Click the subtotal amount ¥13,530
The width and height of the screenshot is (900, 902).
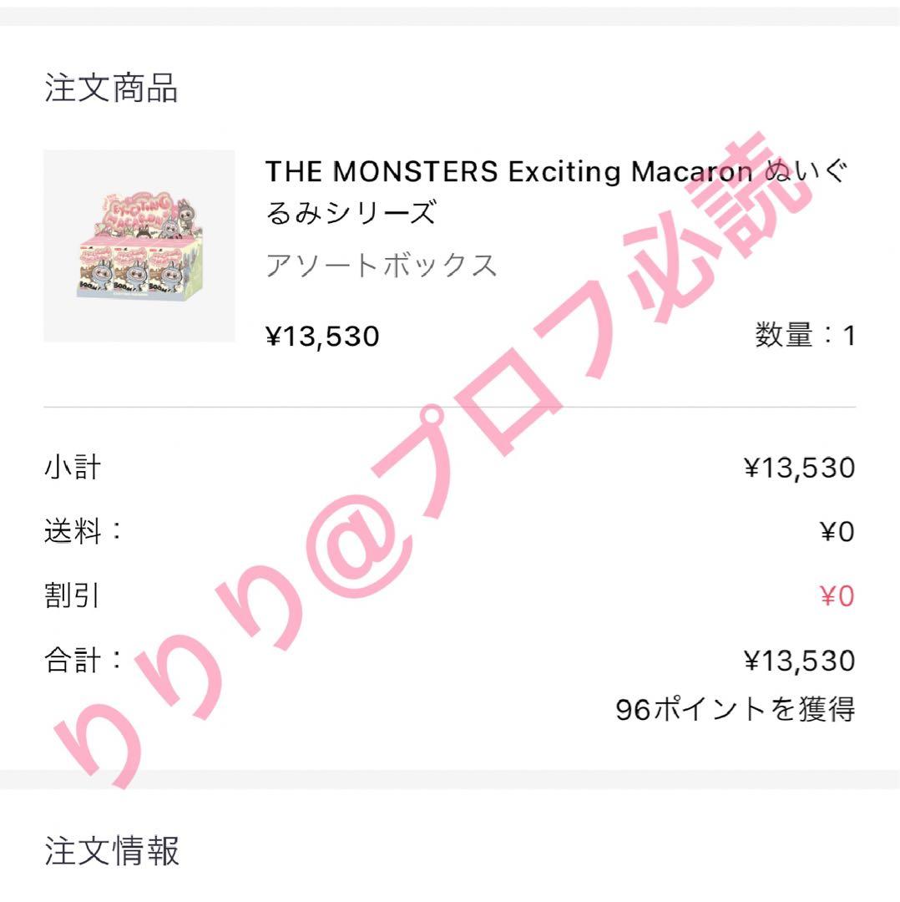pos(799,468)
